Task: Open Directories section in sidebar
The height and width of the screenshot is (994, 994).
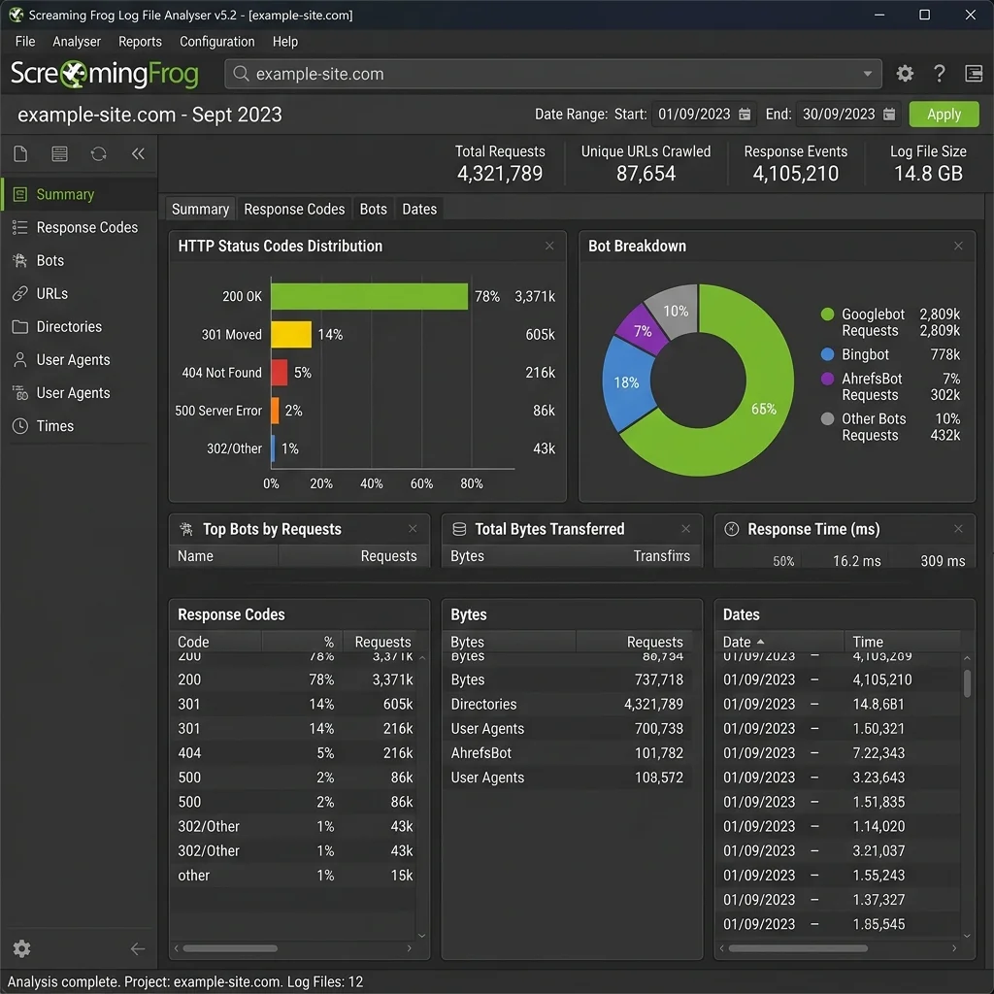Action: coord(79,326)
